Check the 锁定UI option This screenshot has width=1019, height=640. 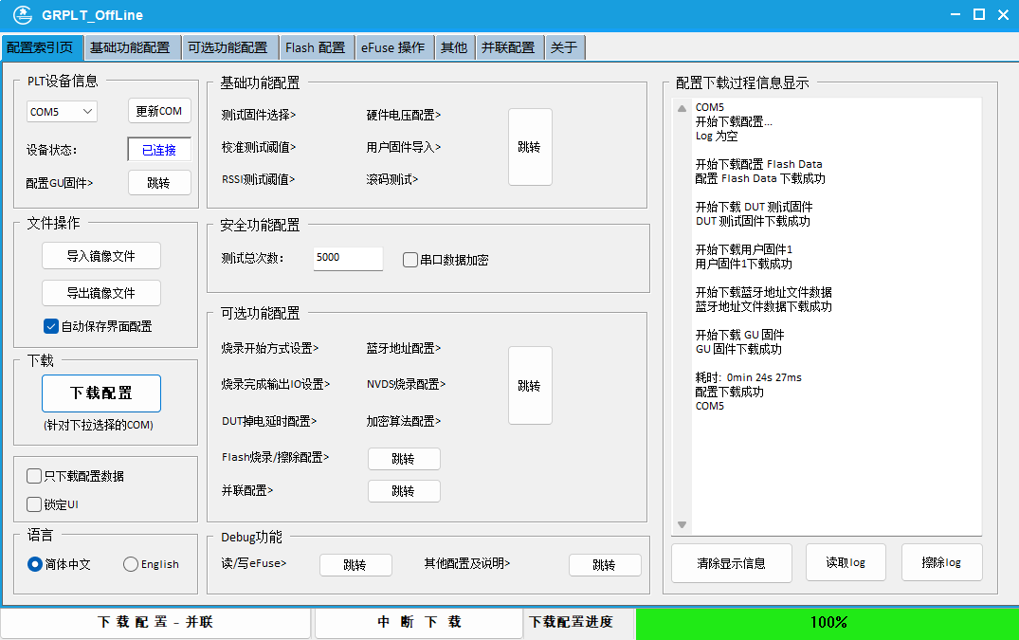35,504
